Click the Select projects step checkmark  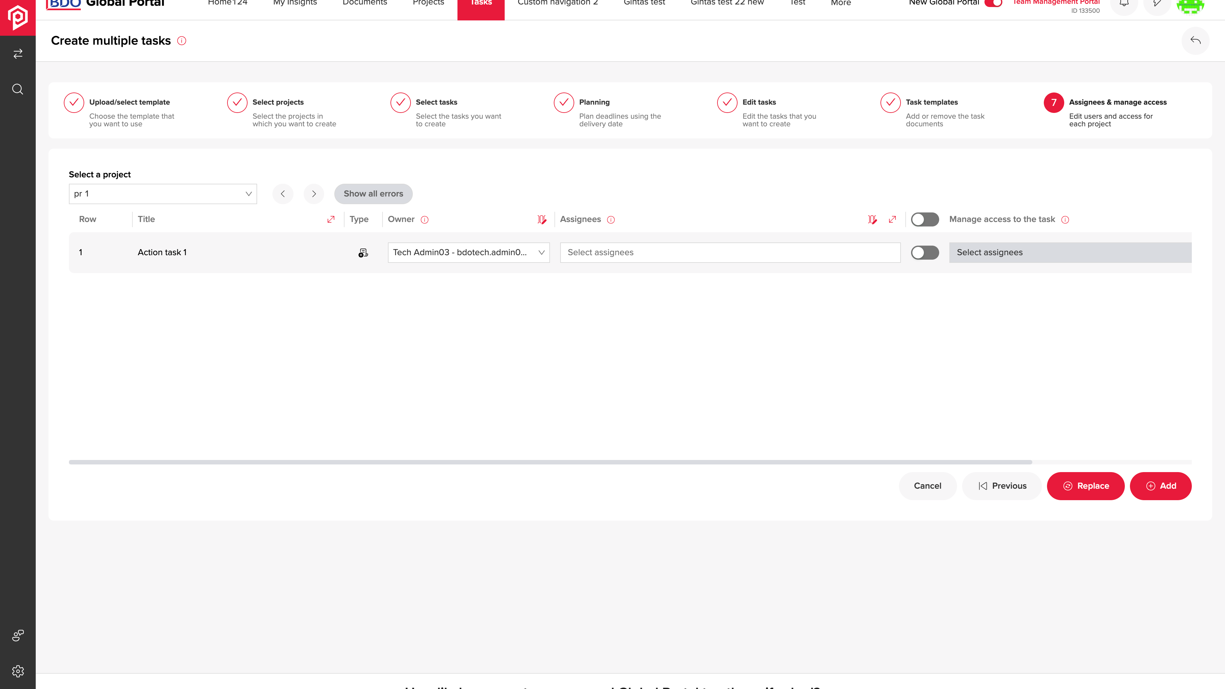click(x=237, y=103)
